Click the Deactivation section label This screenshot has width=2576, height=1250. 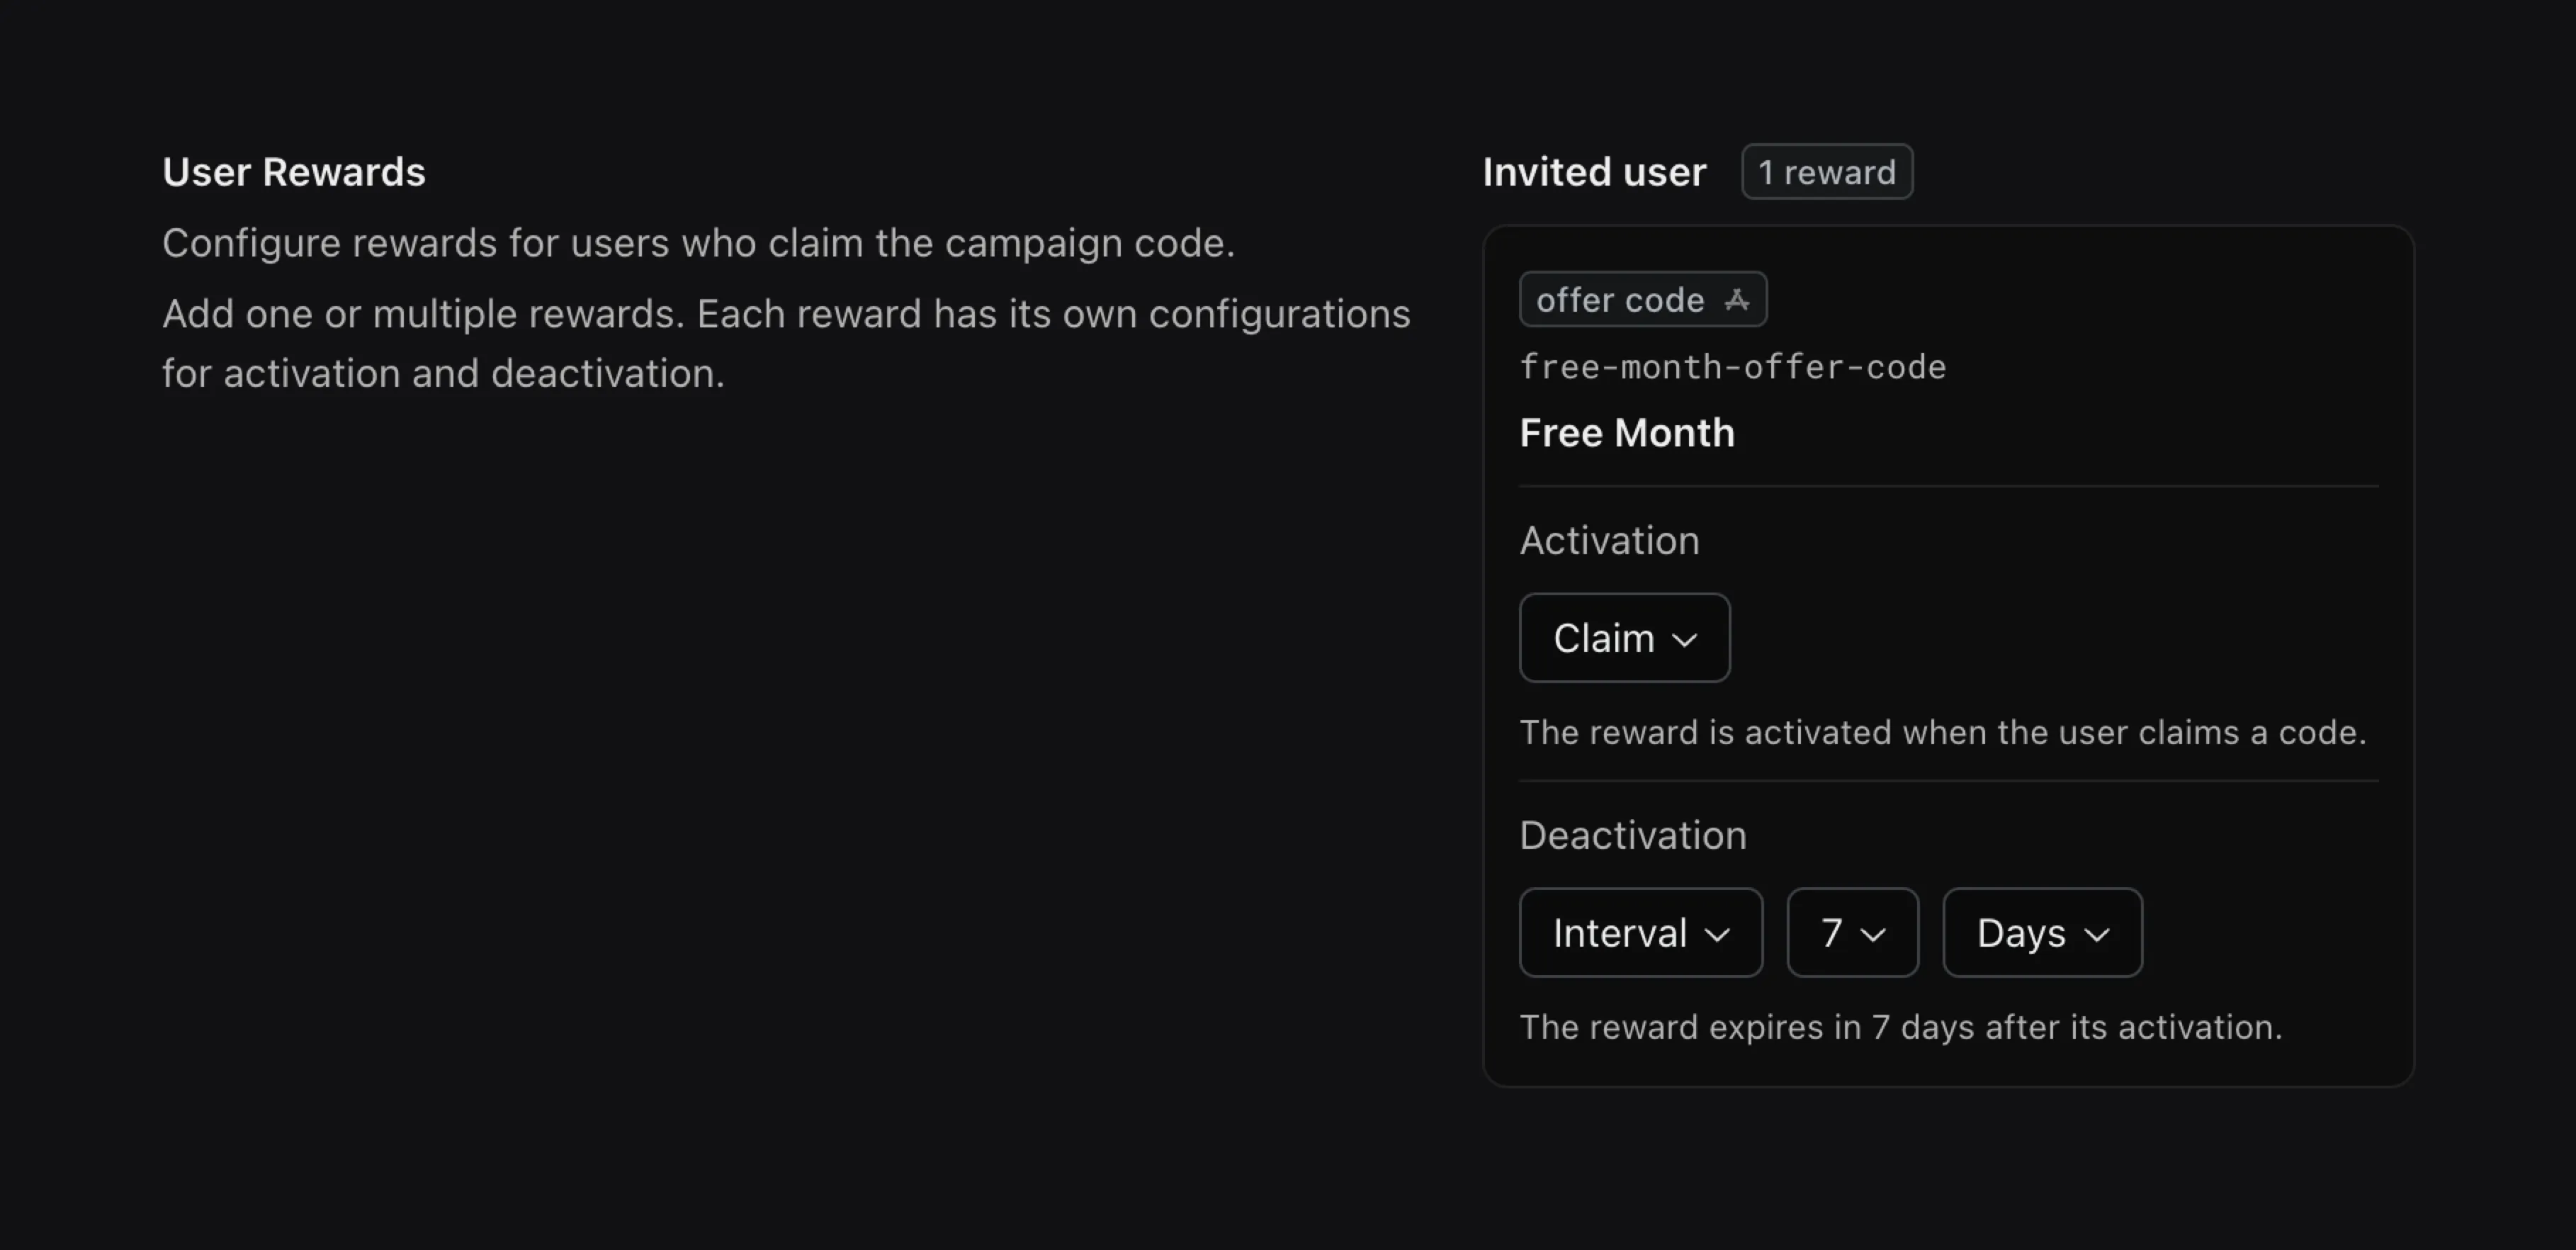tap(1632, 834)
